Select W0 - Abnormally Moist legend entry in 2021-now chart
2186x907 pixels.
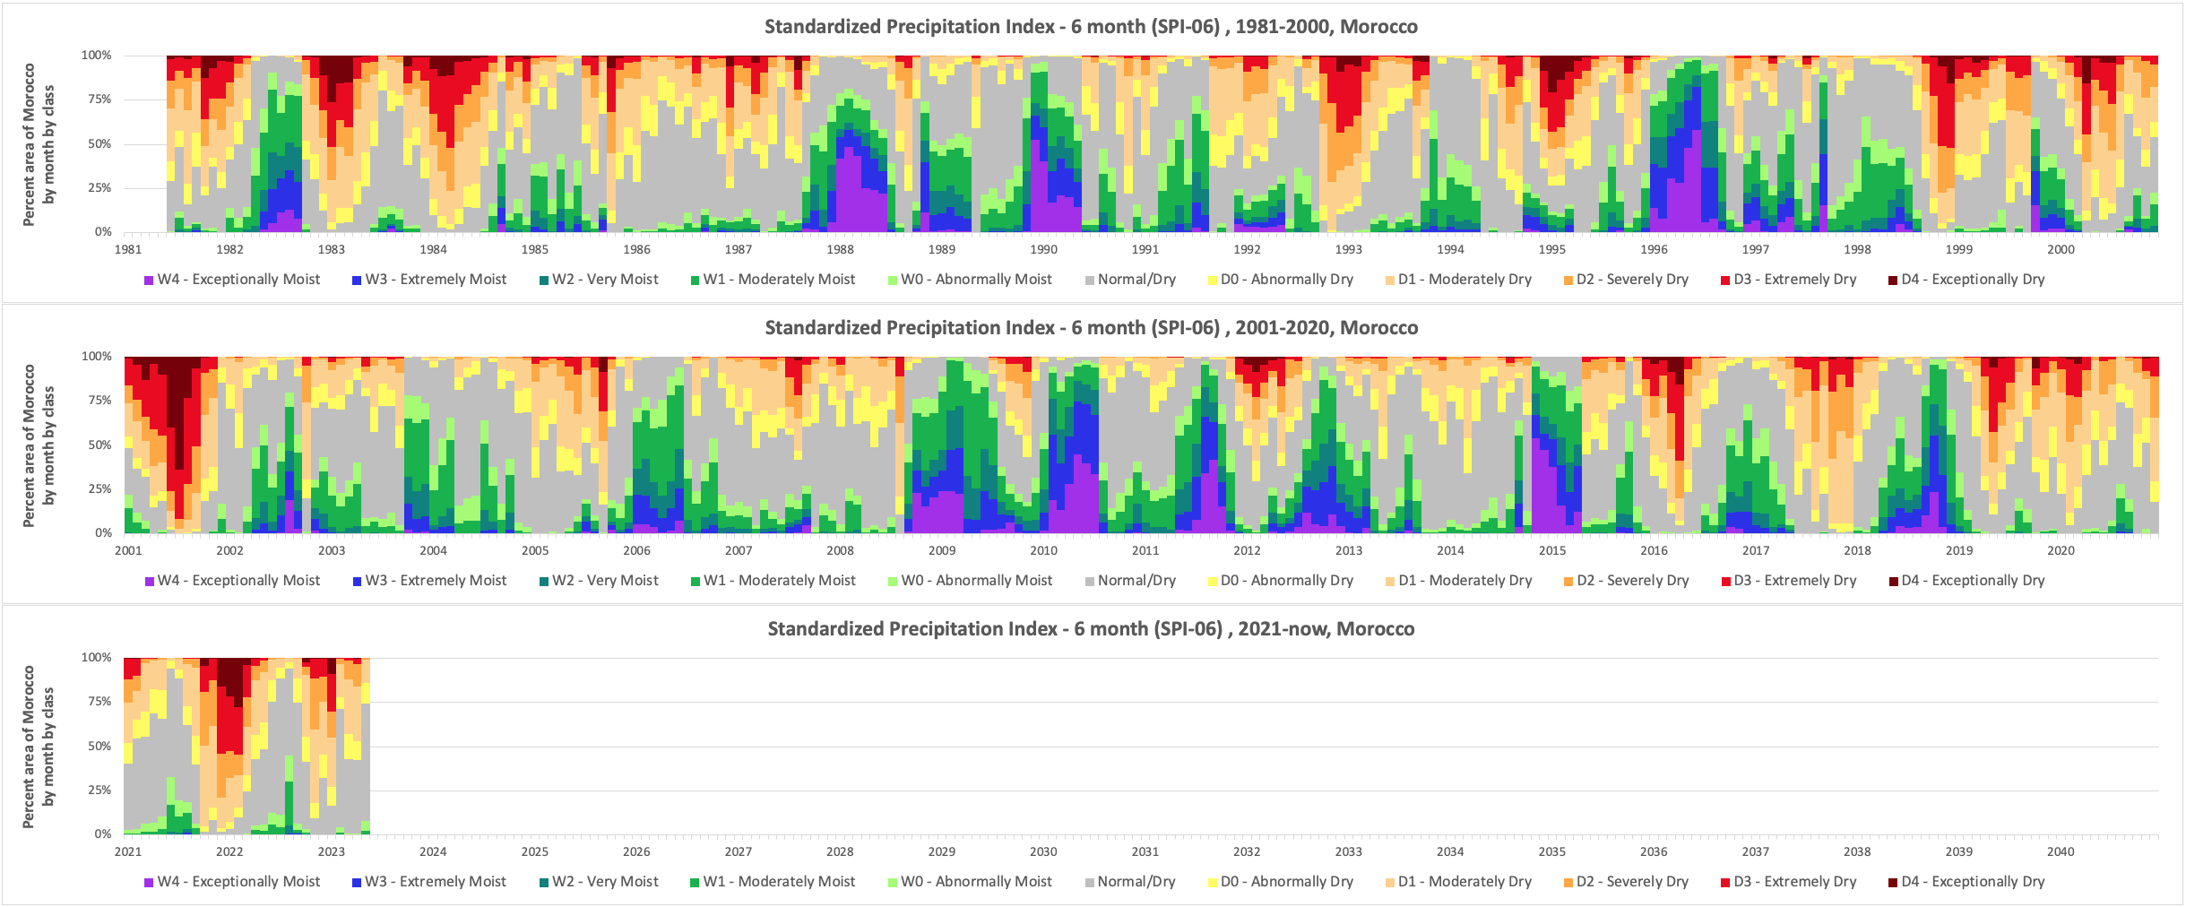[x=970, y=882]
